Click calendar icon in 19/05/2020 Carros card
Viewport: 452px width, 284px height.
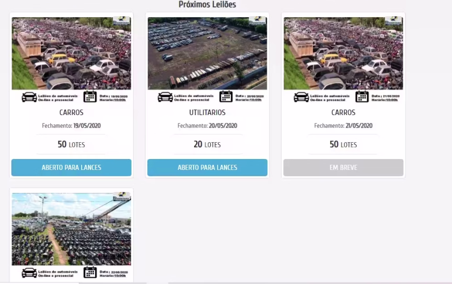coord(90,97)
